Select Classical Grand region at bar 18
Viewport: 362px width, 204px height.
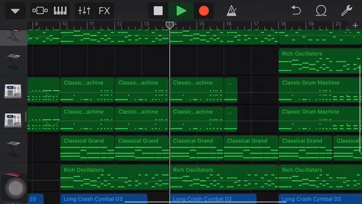pos(305,148)
